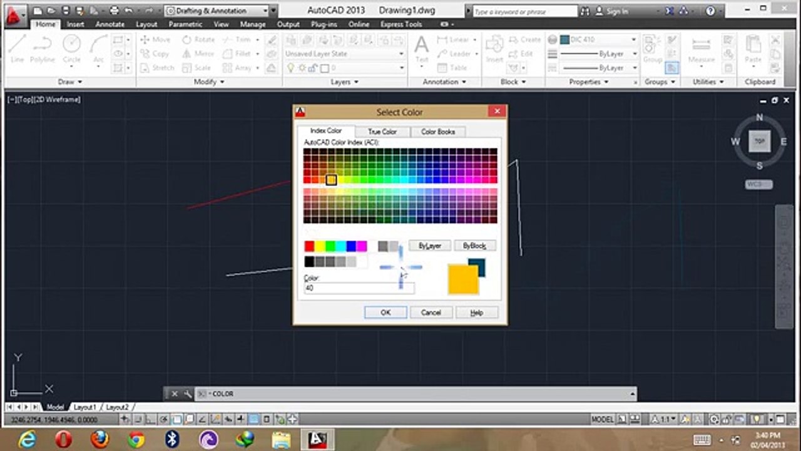Screen dimensions: 801x451
Task: Pick the Mirror tool
Action: point(198,54)
